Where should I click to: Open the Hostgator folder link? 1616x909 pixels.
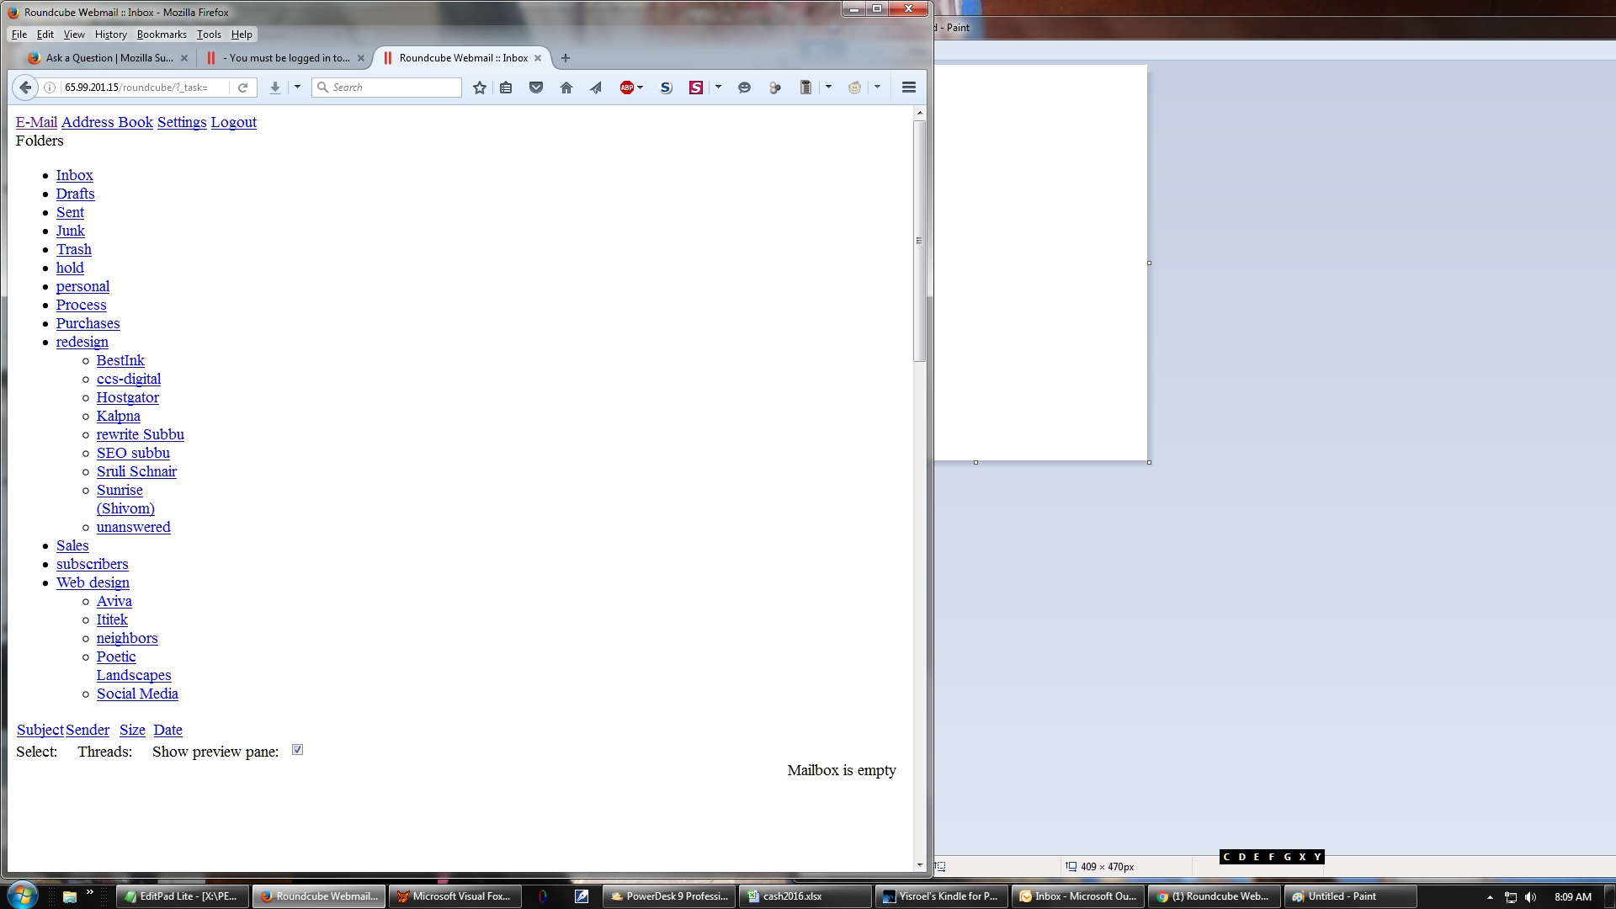pyautogui.click(x=127, y=397)
